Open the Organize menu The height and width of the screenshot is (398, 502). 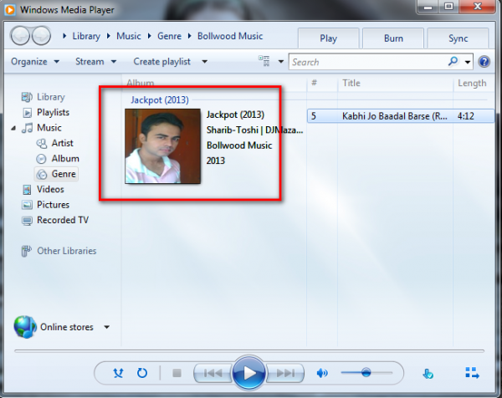coord(35,61)
